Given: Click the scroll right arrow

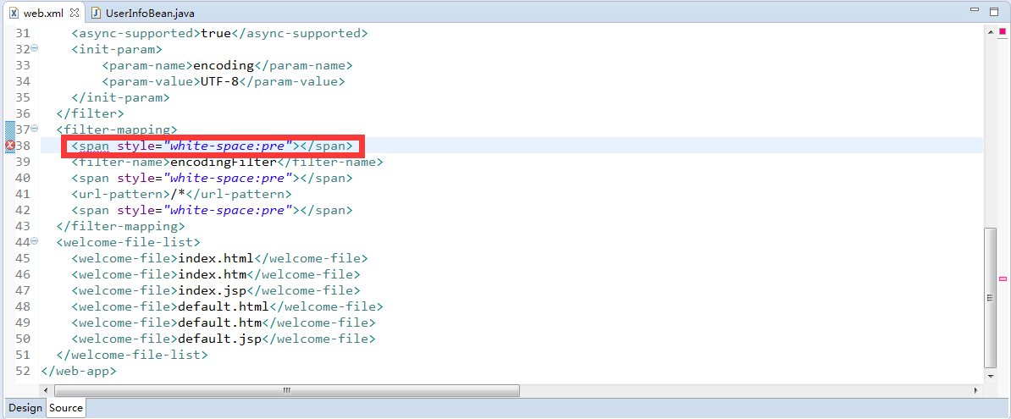Looking at the screenshot, I should click(x=977, y=390).
